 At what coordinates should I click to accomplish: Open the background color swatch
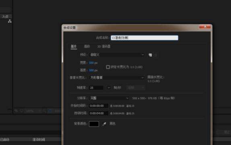coord(94,124)
